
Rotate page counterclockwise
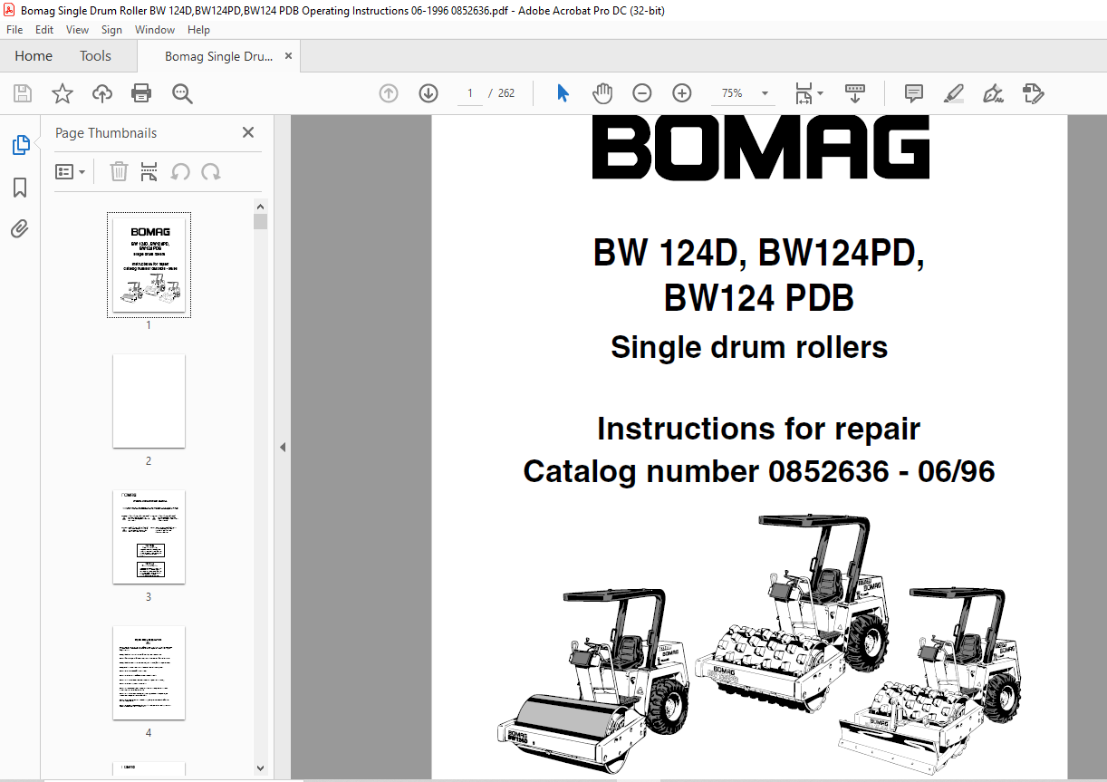pos(180,171)
